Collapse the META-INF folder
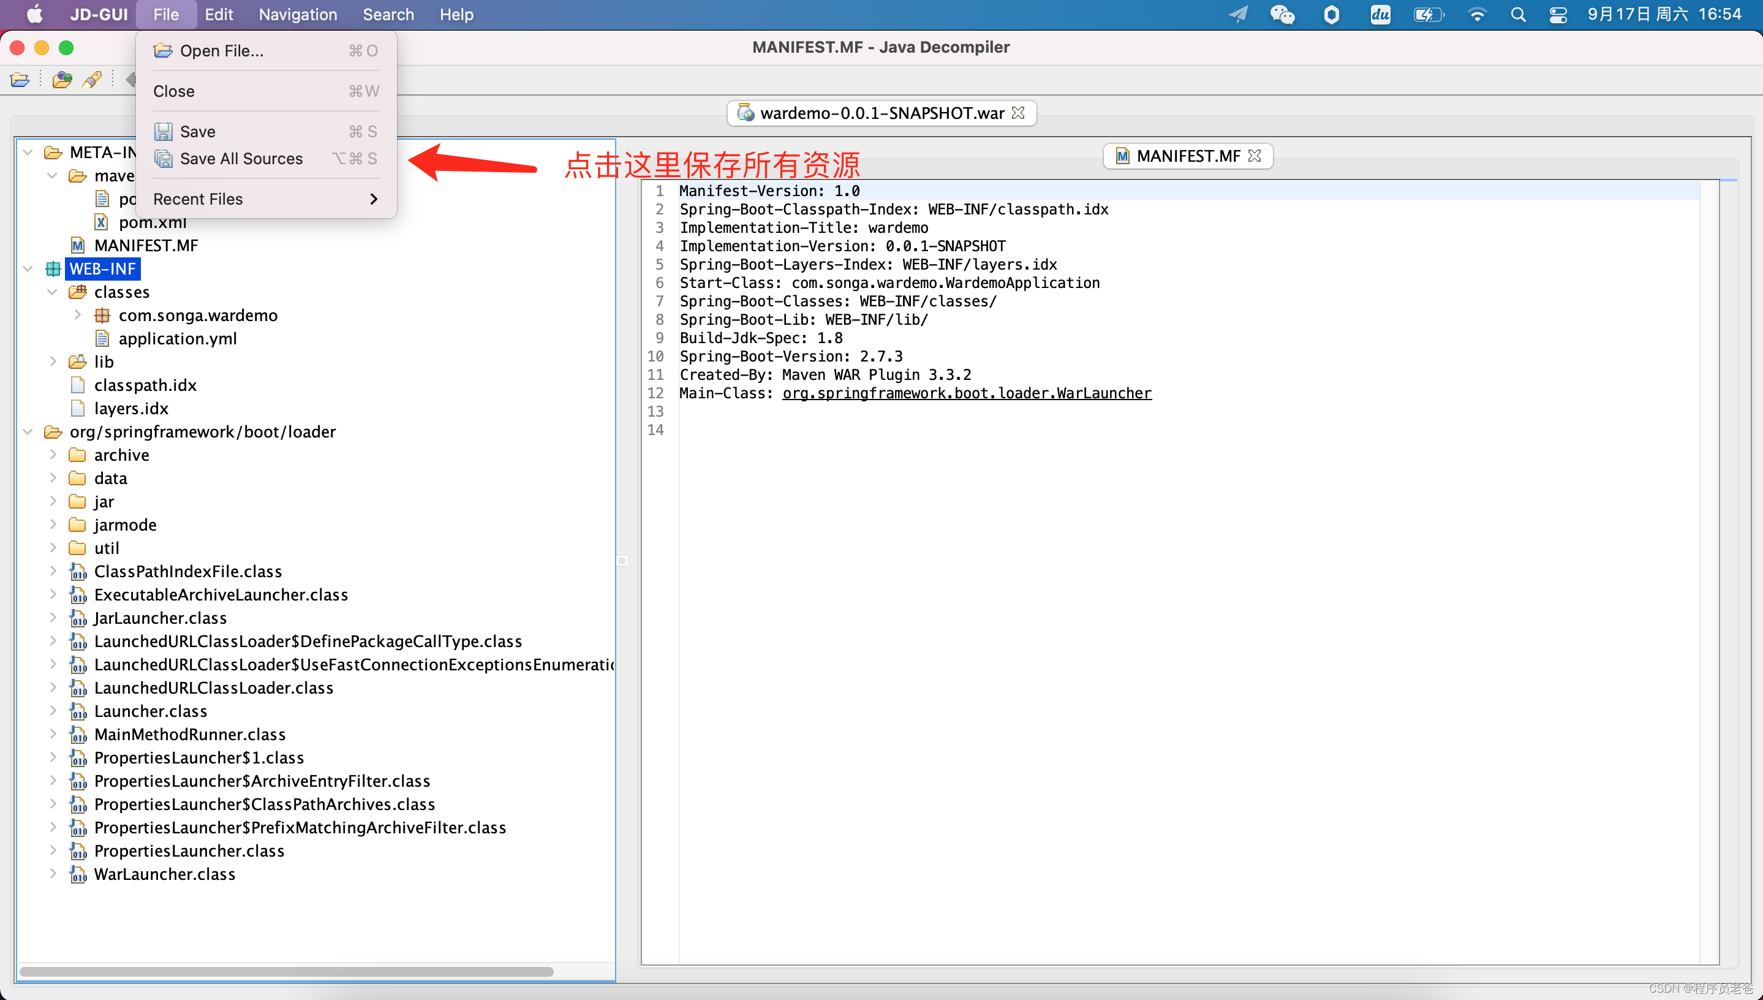The image size is (1763, 1000). click(x=28, y=153)
